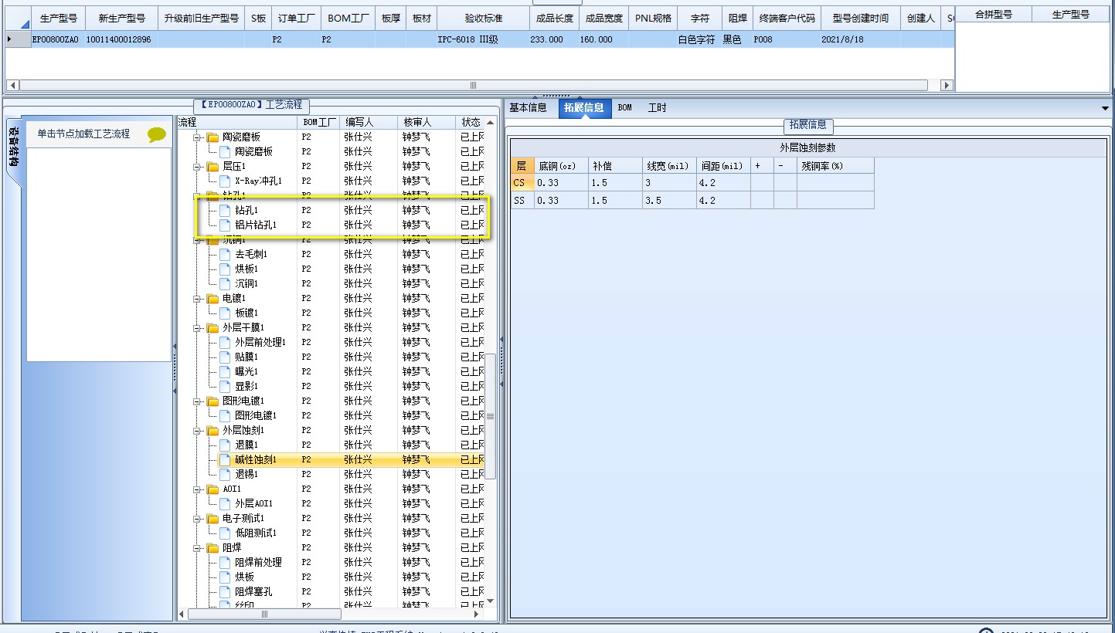The width and height of the screenshot is (1115, 633).
Task: Click the folder icon of 外层干膜1
Action: click(212, 327)
